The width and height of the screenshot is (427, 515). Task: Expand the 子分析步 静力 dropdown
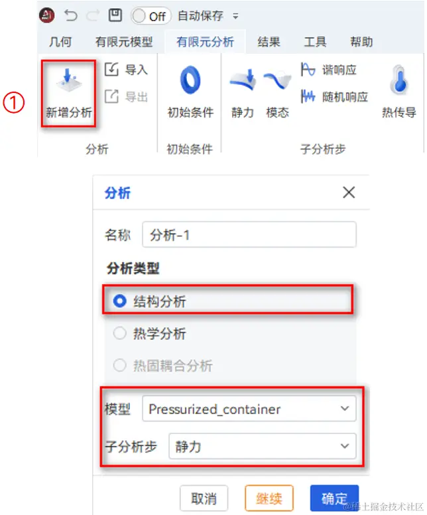click(x=263, y=446)
